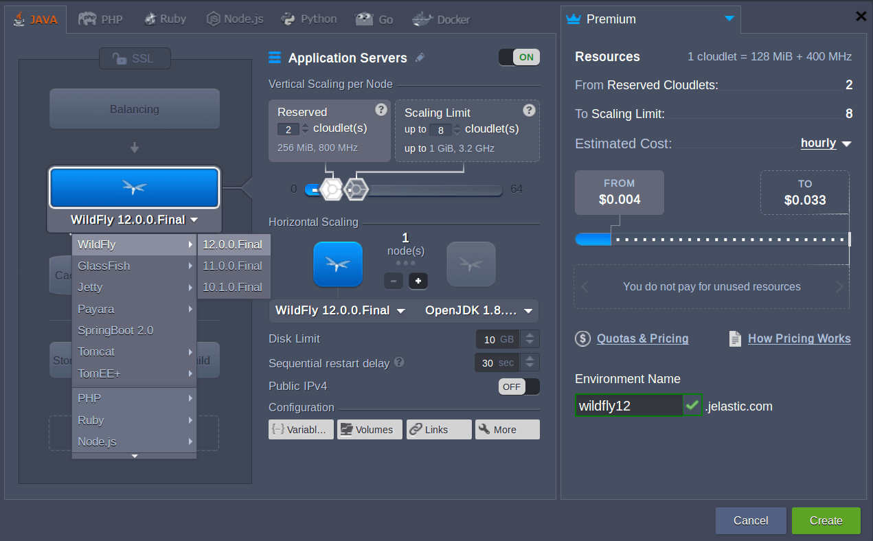Switch to the JAVA tab

point(35,19)
